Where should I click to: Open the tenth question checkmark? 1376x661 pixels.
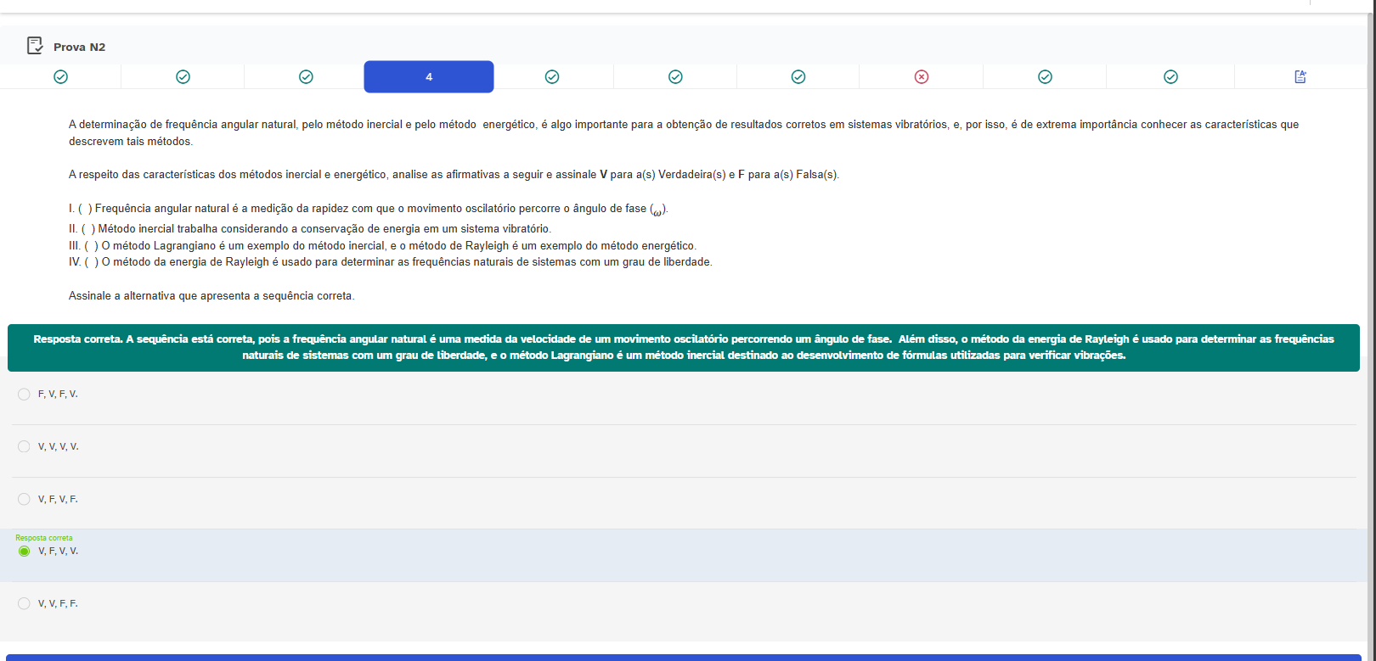[1170, 77]
